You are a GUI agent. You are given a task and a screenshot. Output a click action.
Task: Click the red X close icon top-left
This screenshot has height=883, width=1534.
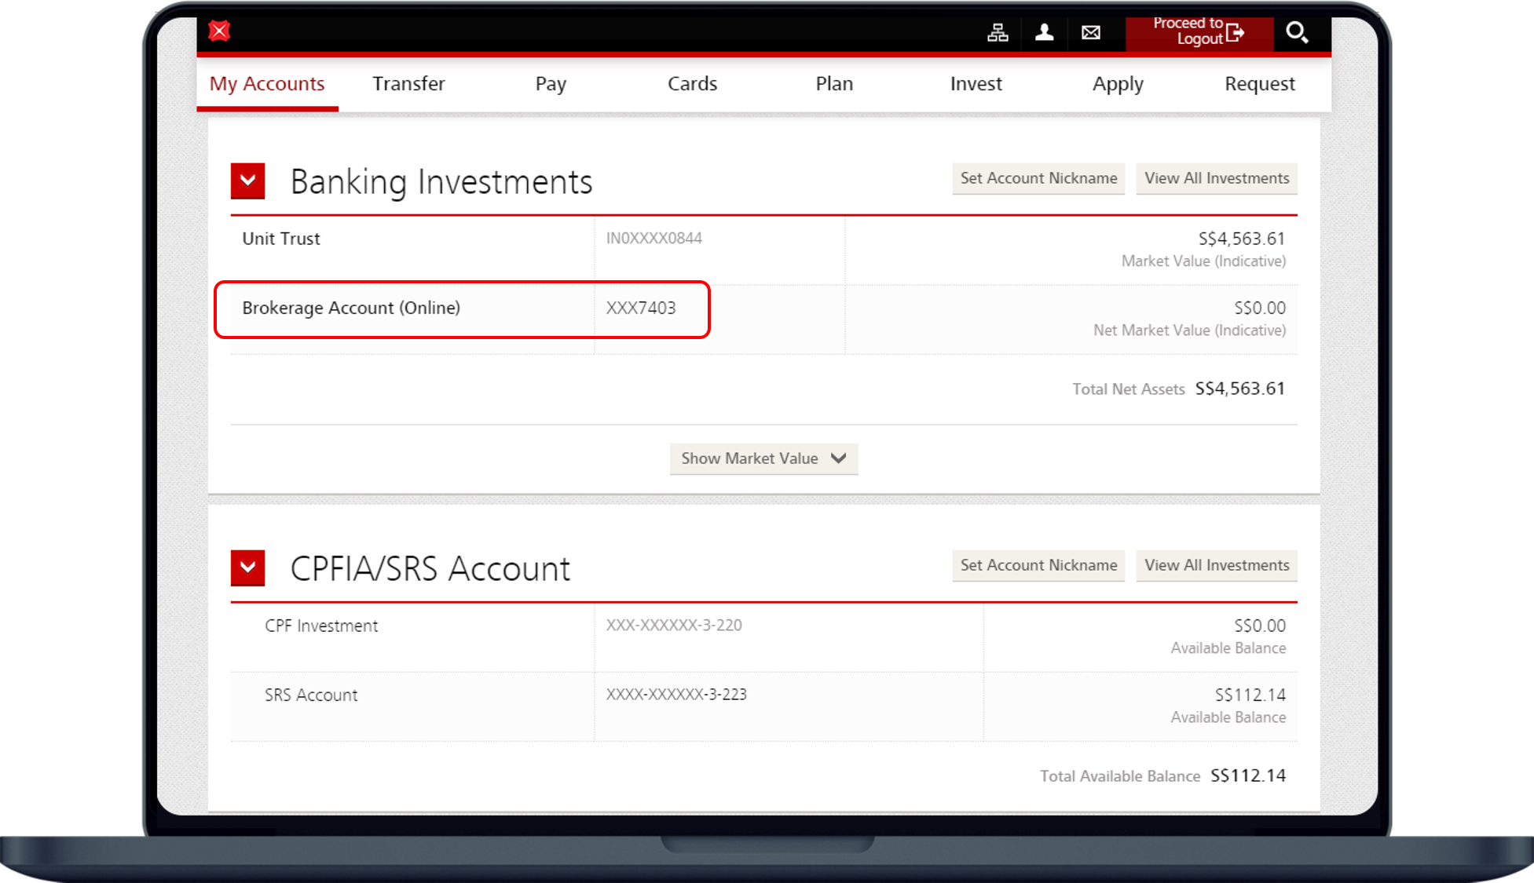[x=221, y=30]
